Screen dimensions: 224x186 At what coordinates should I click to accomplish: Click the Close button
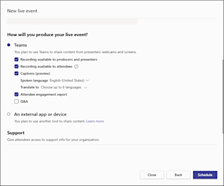(152, 175)
